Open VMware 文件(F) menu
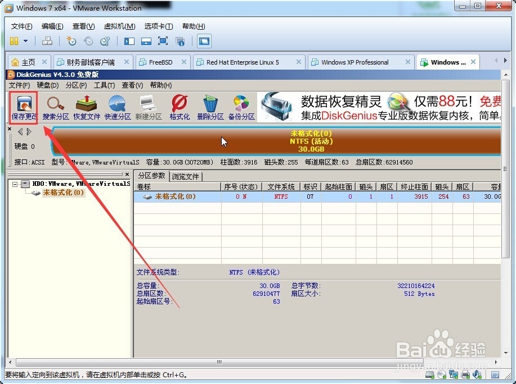516x384 pixels. [22, 26]
